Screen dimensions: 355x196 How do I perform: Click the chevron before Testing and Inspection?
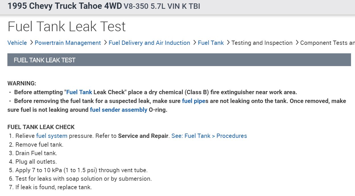click(228, 43)
